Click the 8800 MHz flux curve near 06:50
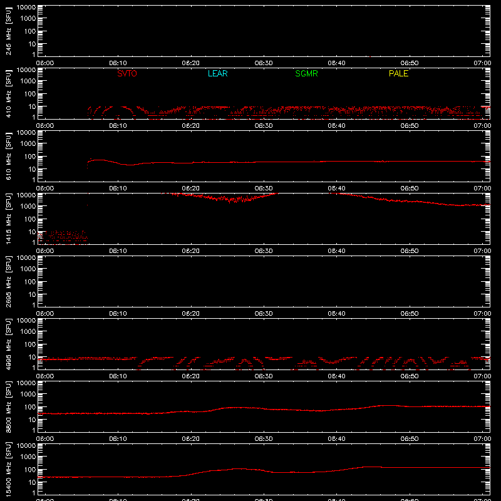The width and height of the screenshot is (501, 501). coord(410,406)
